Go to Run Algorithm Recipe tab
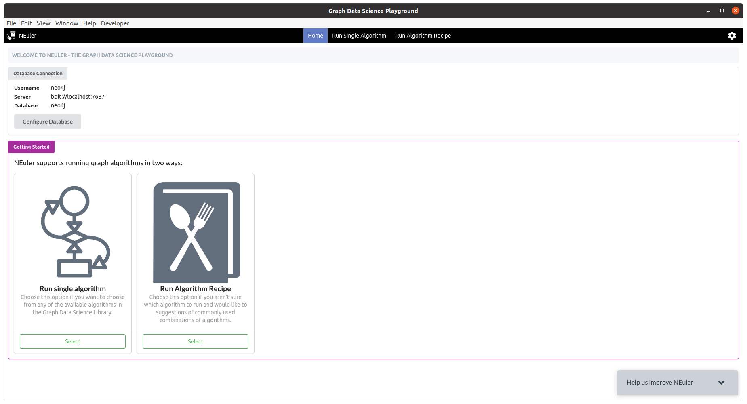This screenshot has width=747, height=404. [x=423, y=36]
